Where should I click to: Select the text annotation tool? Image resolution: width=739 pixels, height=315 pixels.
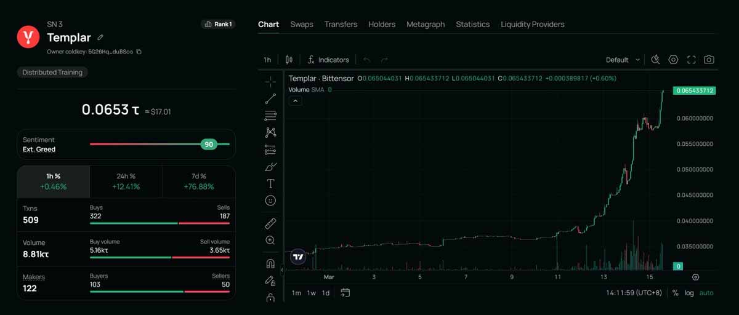click(x=270, y=183)
